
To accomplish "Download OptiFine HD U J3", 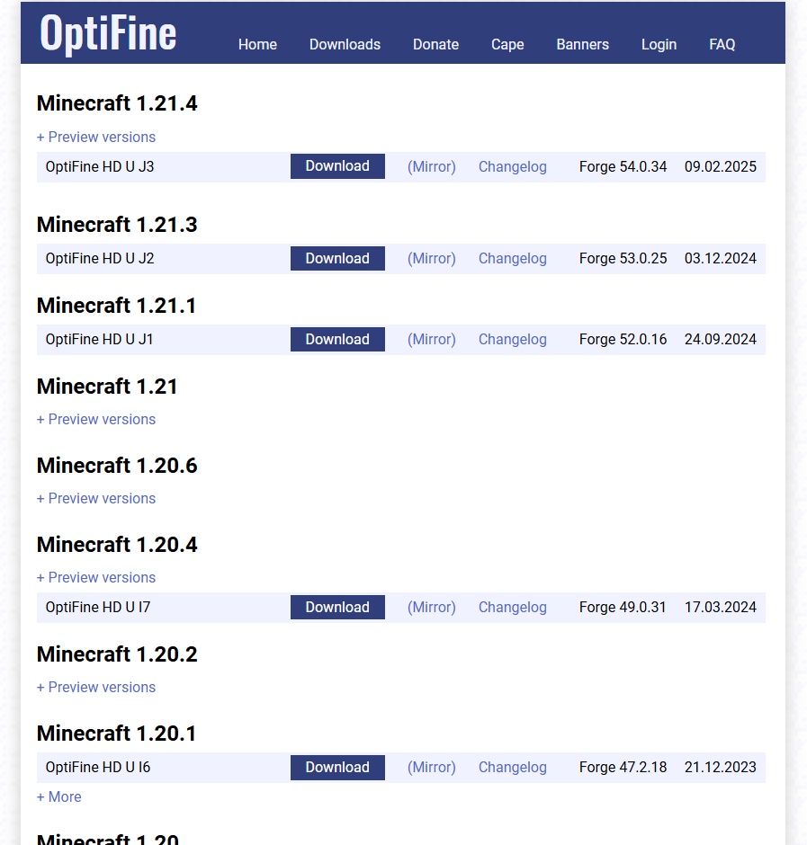I will 337,166.
